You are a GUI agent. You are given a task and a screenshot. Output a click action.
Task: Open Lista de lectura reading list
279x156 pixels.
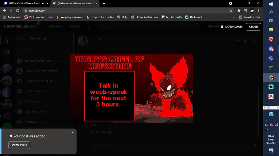[x=250, y=17]
